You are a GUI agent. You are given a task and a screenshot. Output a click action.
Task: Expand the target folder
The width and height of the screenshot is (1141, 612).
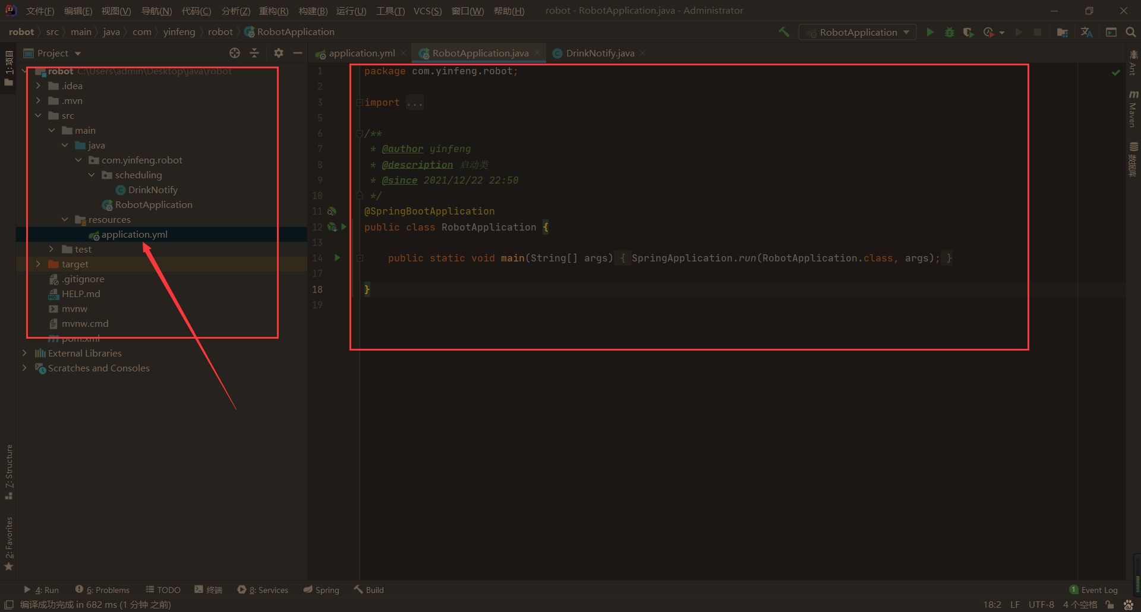click(x=38, y=264)
